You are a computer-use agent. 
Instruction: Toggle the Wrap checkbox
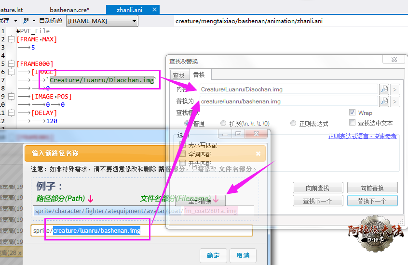[353, 113]
